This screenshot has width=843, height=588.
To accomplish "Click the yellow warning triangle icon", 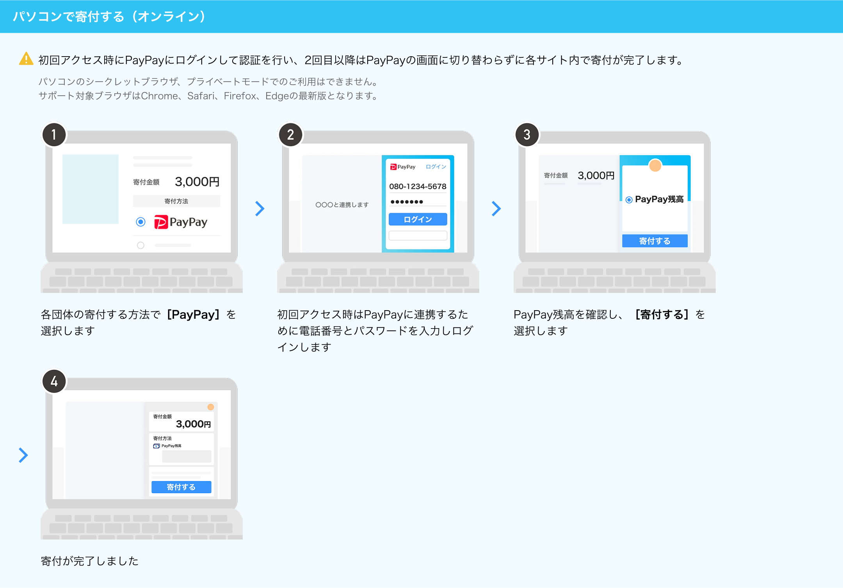I will (x=26, y=59).
